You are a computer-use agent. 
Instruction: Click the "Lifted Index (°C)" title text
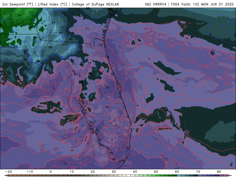pyautogui.click(x=53, y=4)
